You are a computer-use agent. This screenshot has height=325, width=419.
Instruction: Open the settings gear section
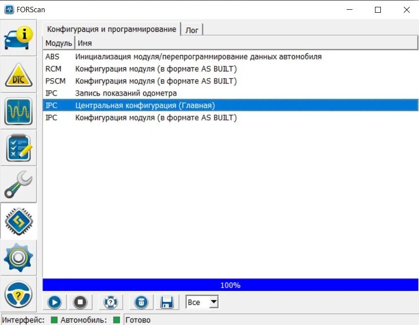point(19,258)
